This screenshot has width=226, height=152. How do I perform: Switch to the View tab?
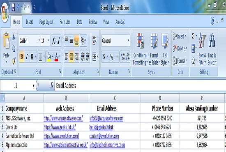(106, 22)
